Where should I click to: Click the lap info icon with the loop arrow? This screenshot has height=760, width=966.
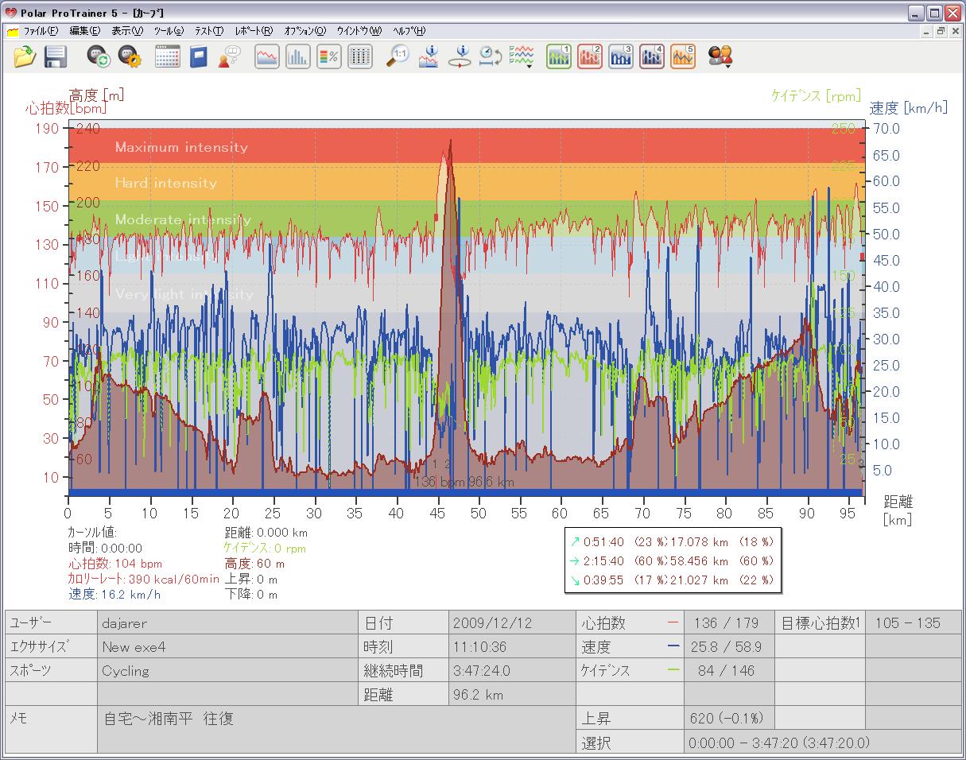(460, 56)
